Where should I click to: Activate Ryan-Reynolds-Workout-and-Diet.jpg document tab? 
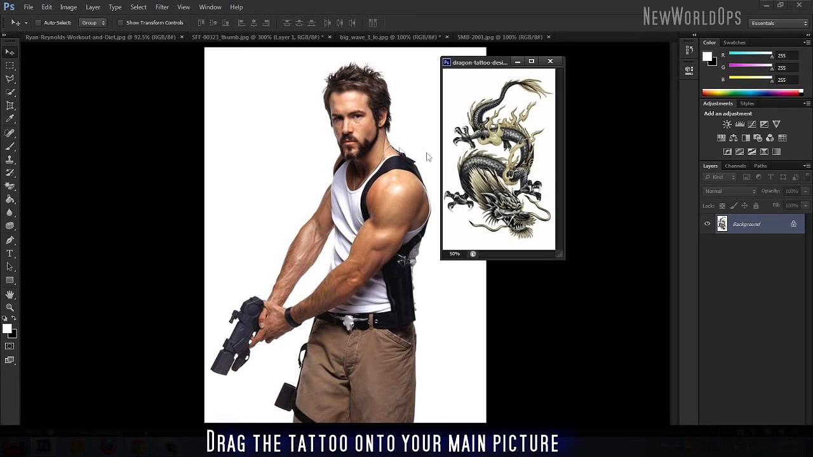click(x=100, y=37)
